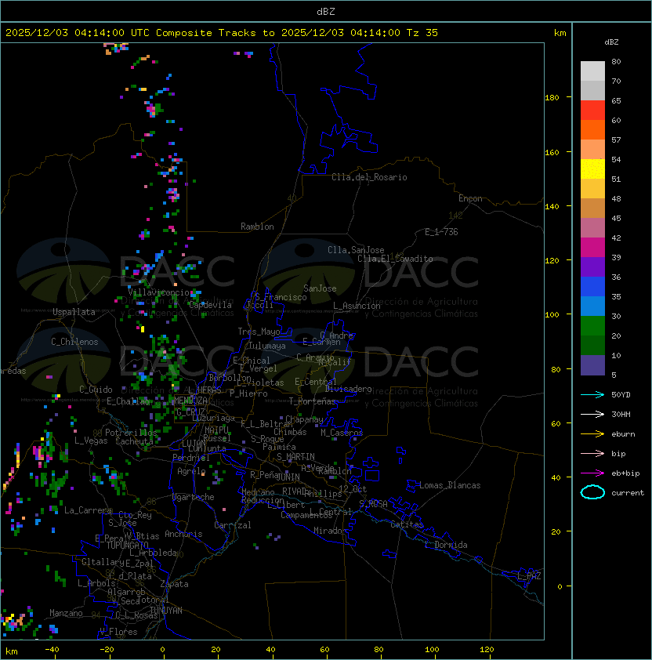Click the LUJAN place label
This screenshot has width=652, height=660.
[194, 444]
